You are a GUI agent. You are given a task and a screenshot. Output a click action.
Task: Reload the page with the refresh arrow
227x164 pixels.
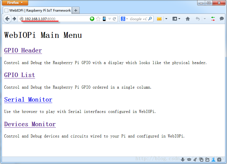pyautogui.click(x=114, y=19)
